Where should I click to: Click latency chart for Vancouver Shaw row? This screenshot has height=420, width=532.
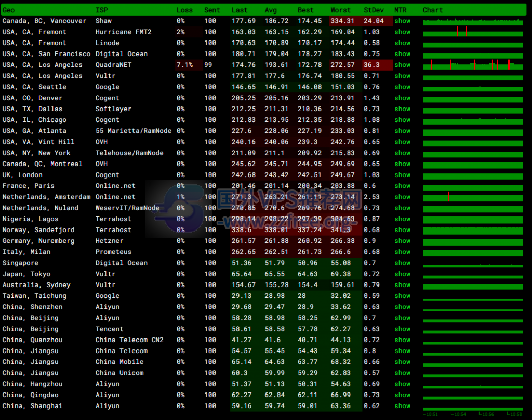pyautogui.click(x=473, y=22)
